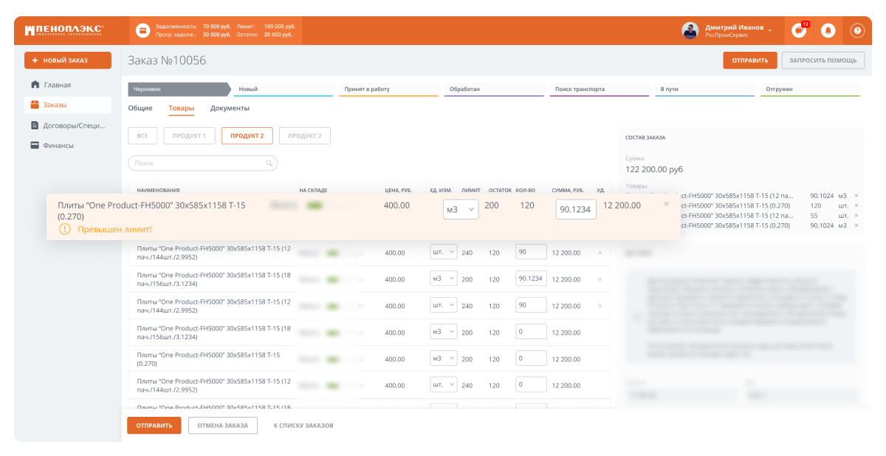
Task: Switch to the Документы tab
Action: pyautogui.click(x=230, y=108)
